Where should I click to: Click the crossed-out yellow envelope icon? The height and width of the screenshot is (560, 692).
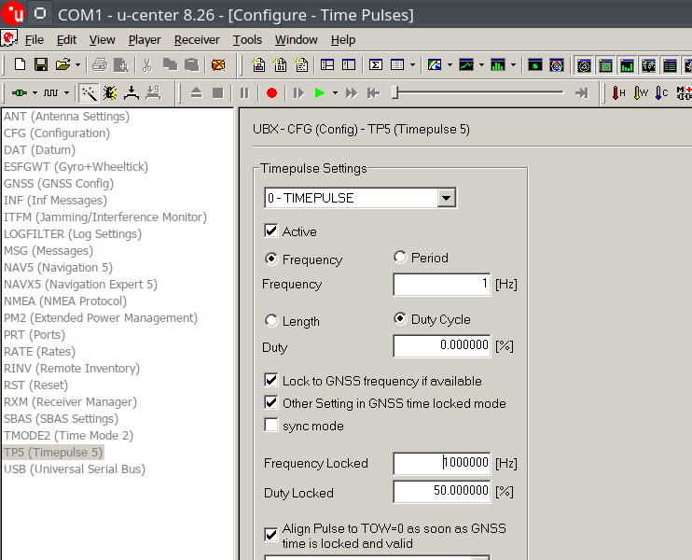coord(218,65)
